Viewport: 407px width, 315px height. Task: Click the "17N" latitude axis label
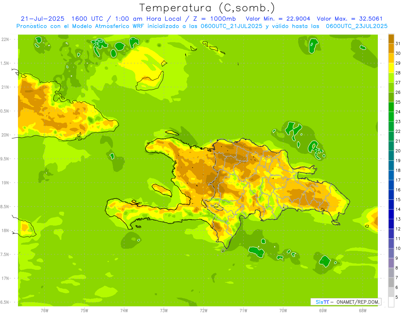[5, 278]
